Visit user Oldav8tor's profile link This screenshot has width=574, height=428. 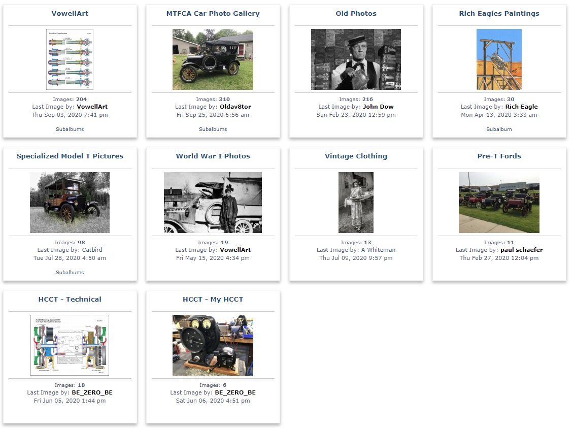click(x=235, y=107)
